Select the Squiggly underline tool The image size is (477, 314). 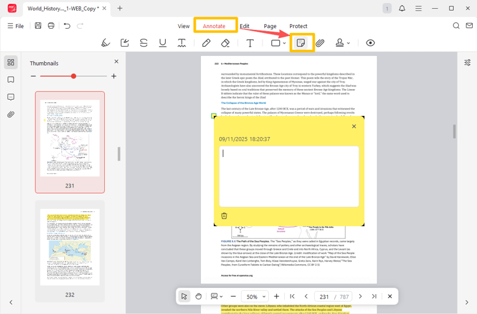click(x=181, y=43)
